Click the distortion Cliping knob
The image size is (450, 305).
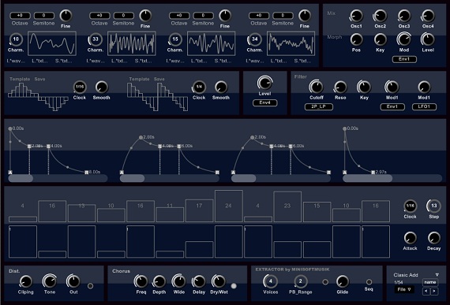point(25,282)
